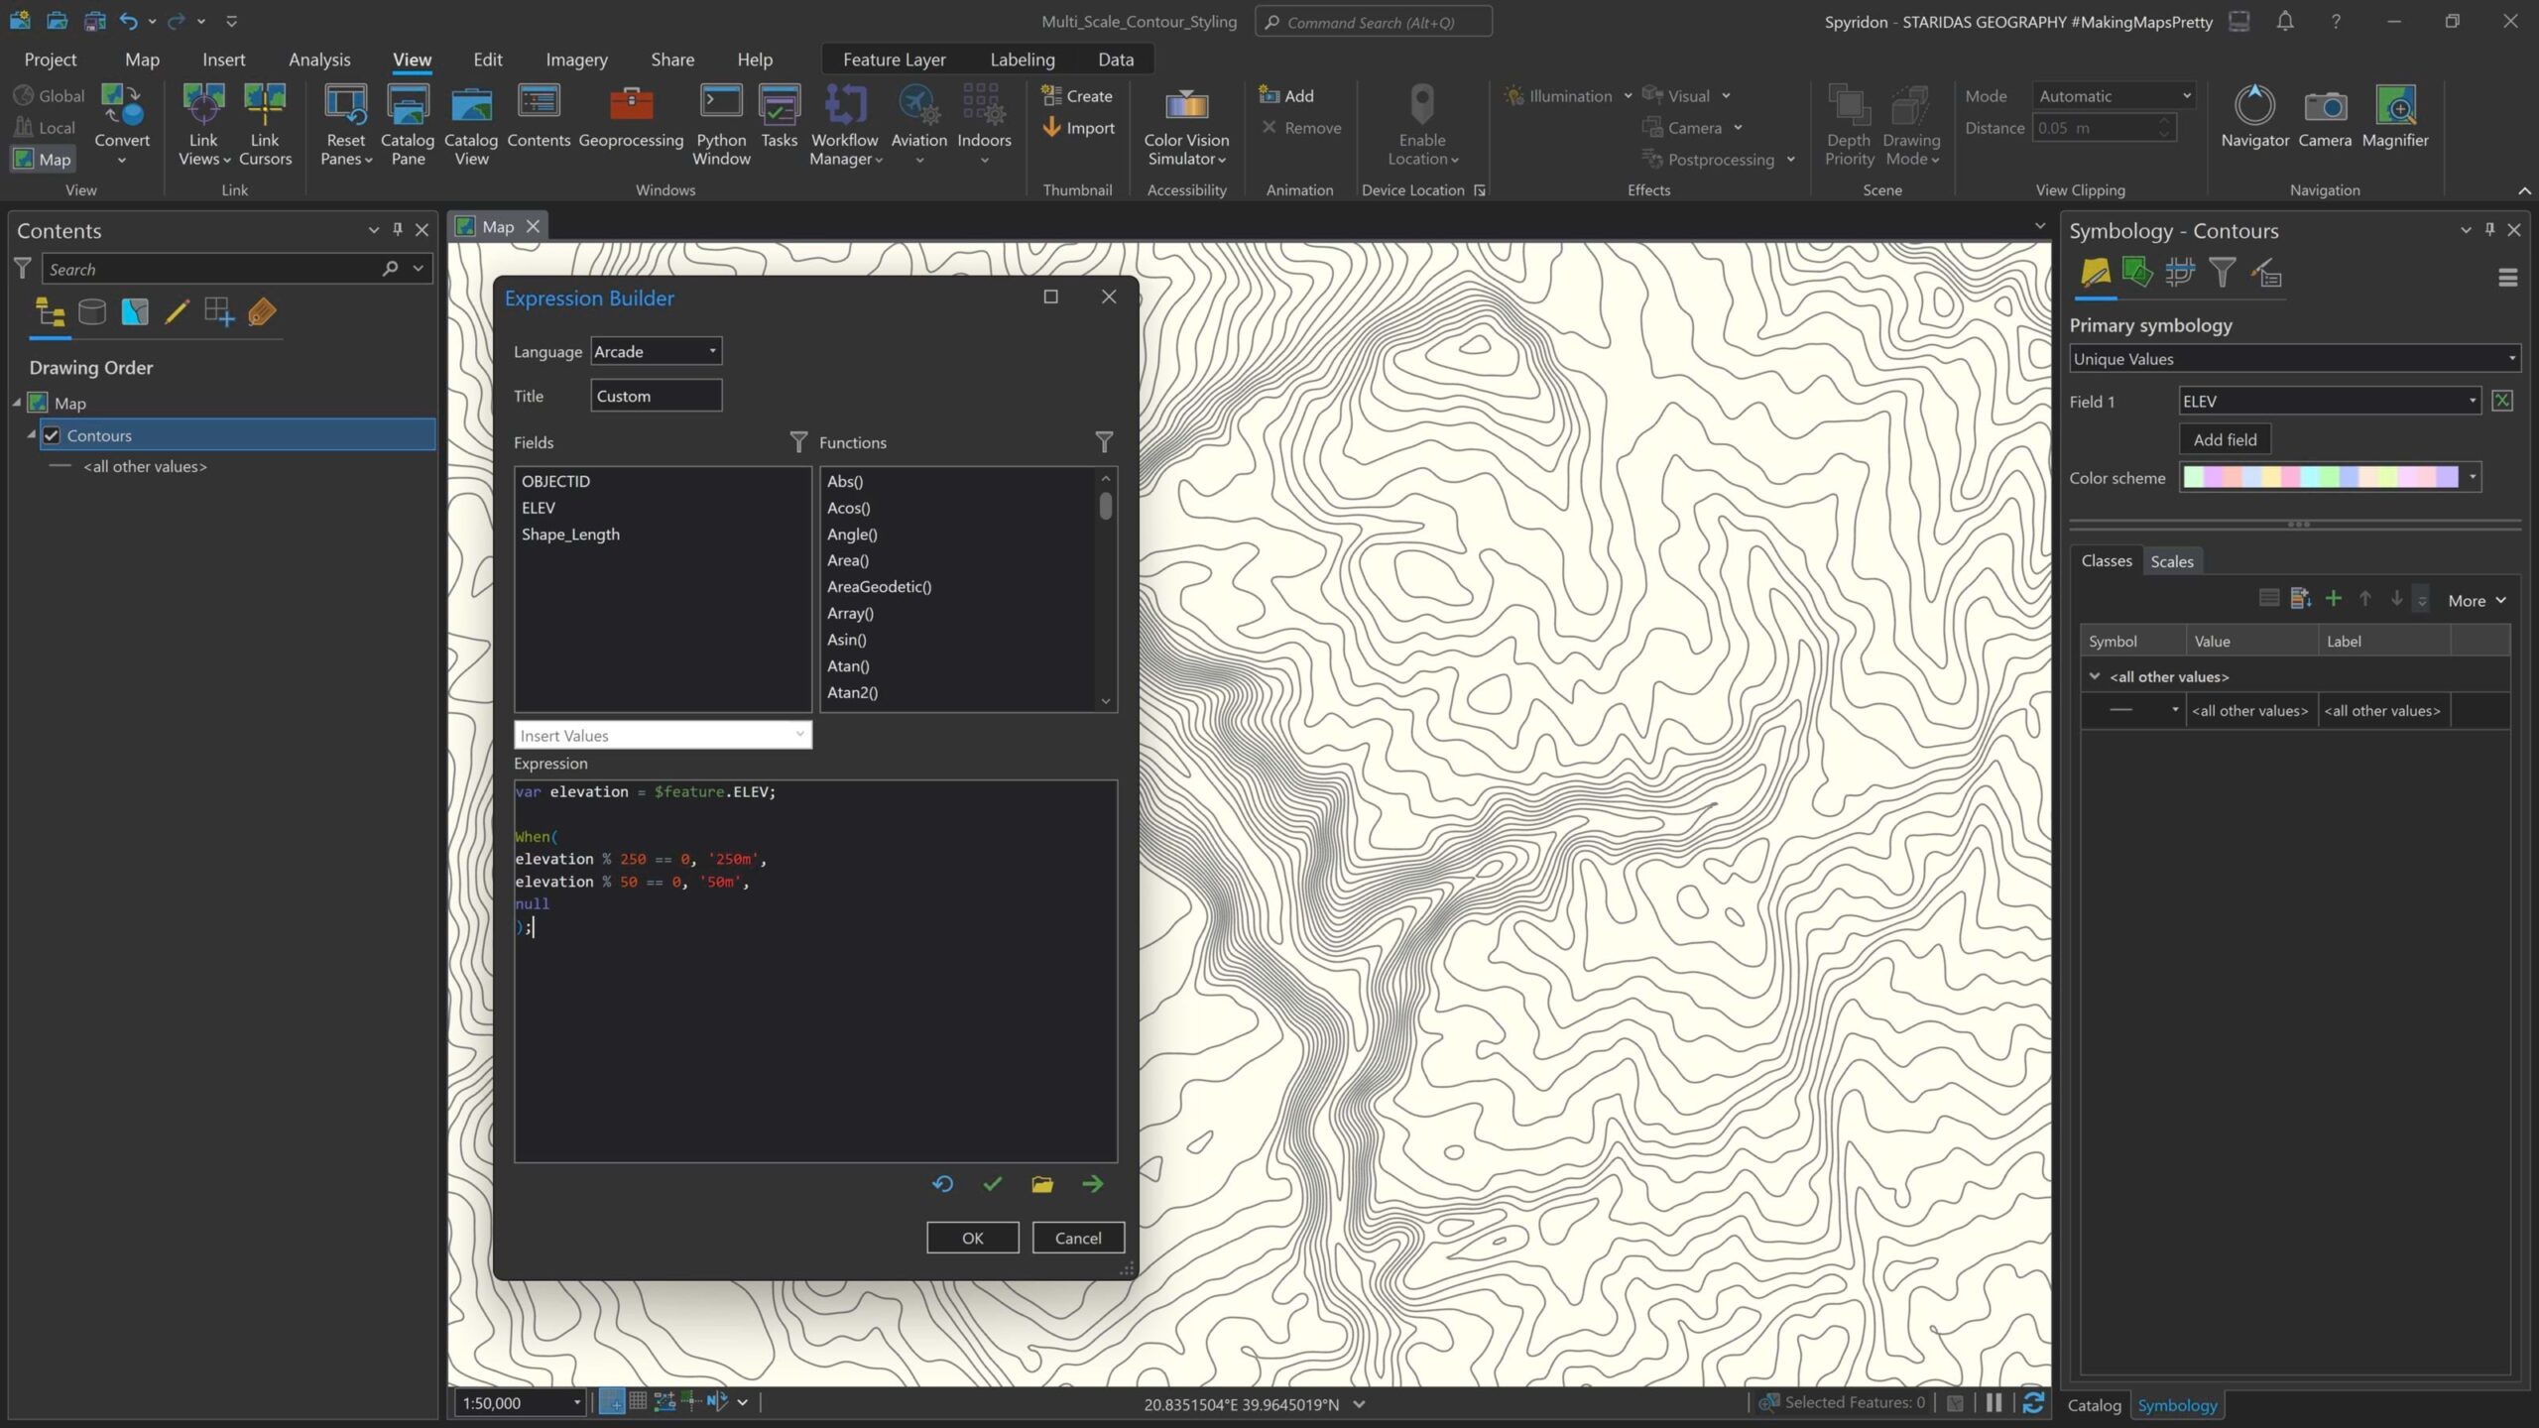Click the vary symbology by attribute icon
2539x1428 pixels.
tap(2137, 272)
